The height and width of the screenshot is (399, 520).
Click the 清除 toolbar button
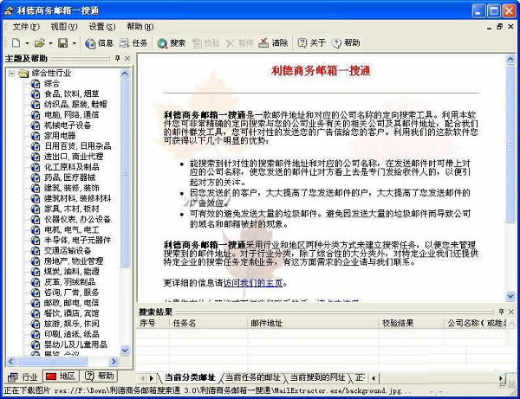tap(273, 43)
